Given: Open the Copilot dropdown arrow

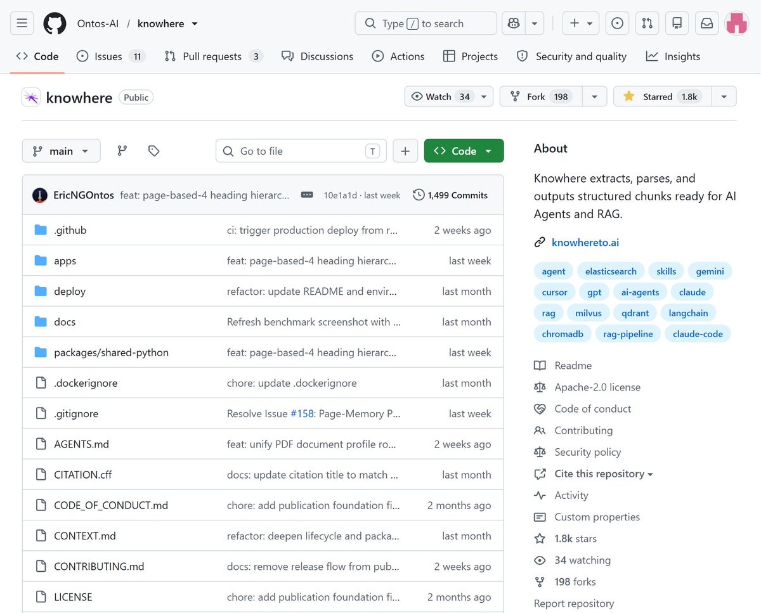Looking at the screenshot, I should point(535,23).
